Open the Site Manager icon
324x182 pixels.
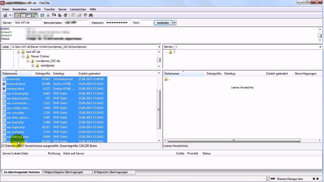(5, 15)
